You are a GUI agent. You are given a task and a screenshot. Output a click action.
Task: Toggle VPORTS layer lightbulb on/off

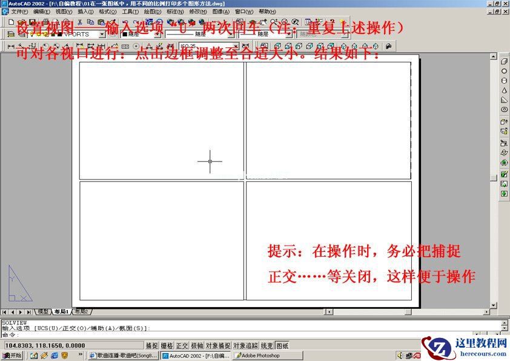click(x=32, y=34)
